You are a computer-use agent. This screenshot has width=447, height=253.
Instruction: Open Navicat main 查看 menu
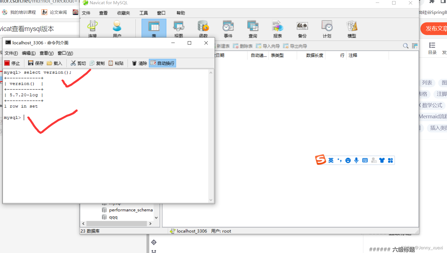(x=103, y=13)
